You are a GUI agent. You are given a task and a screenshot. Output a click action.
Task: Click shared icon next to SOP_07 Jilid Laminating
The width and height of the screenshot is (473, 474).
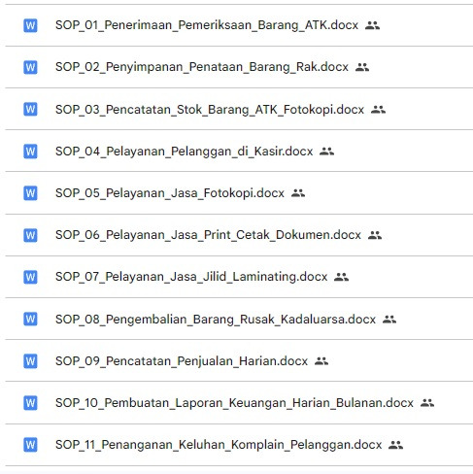tap(341, 277)
